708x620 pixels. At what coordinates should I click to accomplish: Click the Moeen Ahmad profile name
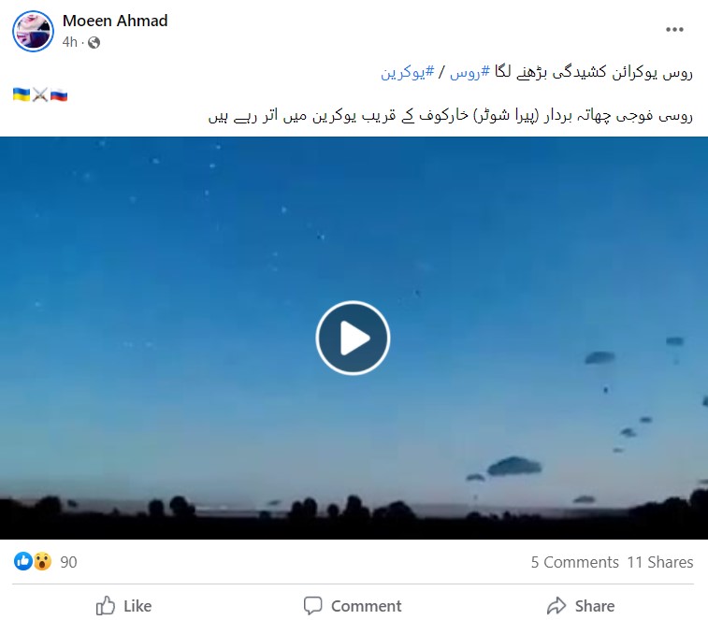115,21
